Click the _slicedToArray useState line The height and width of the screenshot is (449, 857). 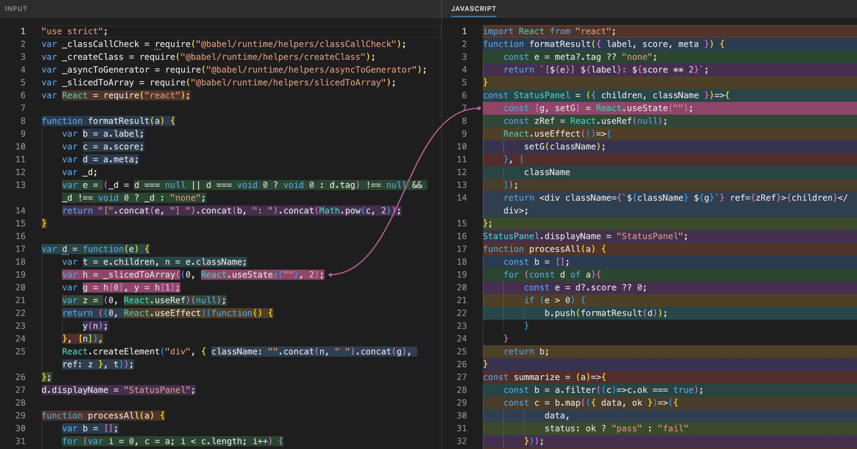click(x=193, y=275)
